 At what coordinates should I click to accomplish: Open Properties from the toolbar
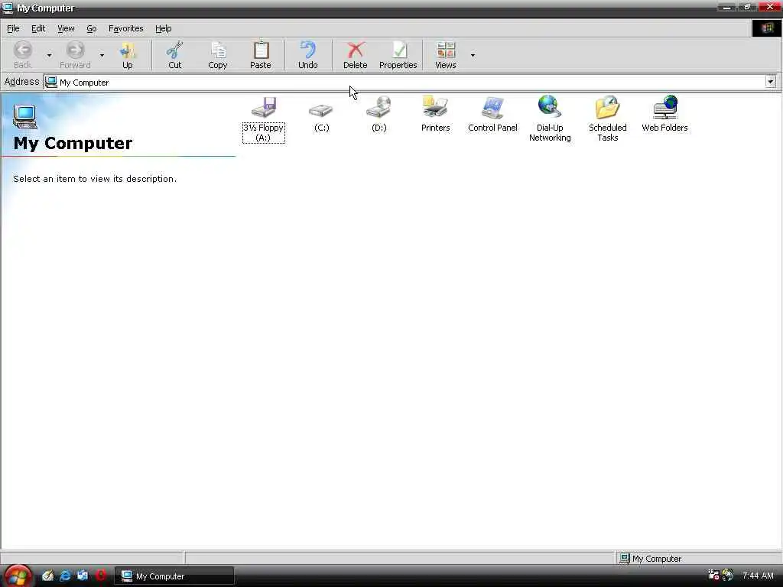(x=398, y=55)
